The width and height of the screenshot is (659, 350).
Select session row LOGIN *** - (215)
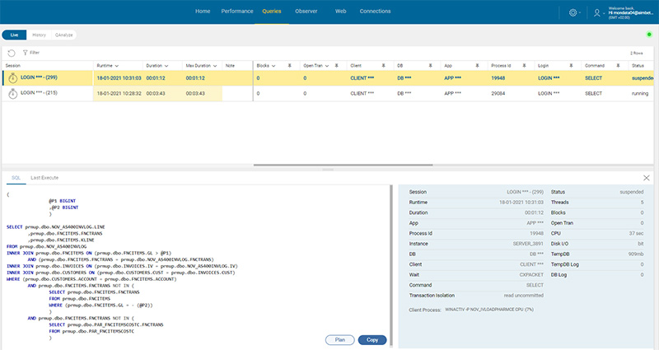[x=328, y=93]
